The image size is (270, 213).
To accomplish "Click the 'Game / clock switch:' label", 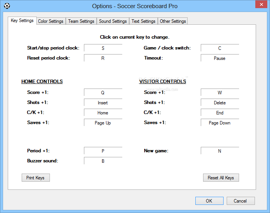I will (x=167, y=48).
